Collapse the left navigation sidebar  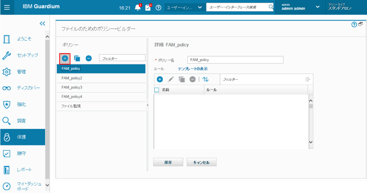coord(42,23)
